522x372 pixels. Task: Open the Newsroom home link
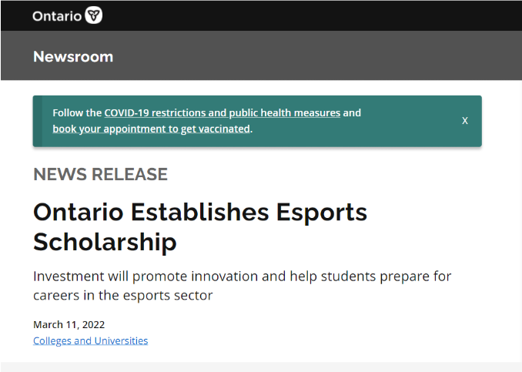[x=73, y=56]
